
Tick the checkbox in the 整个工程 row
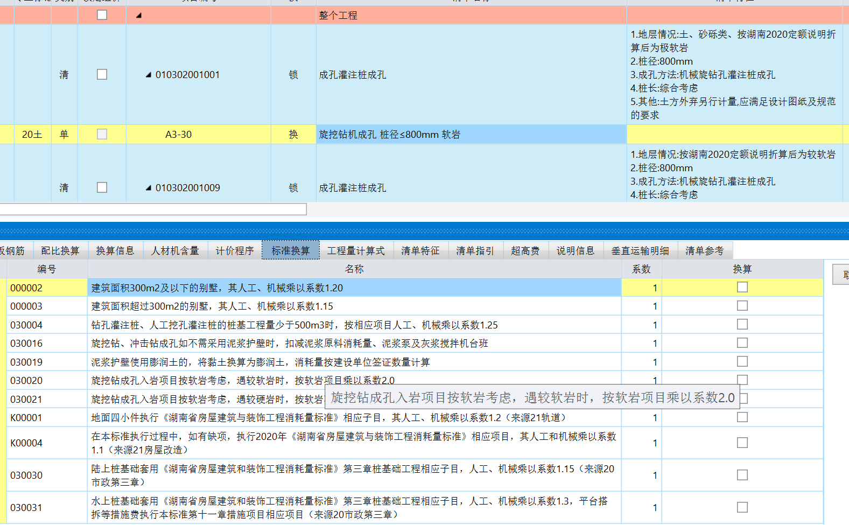102,15
